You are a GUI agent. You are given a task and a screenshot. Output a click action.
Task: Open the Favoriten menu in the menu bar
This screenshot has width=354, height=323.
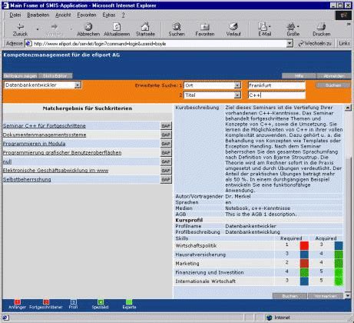point(87,15)
